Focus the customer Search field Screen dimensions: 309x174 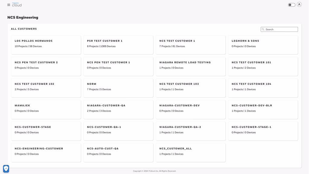click(279, 29)
